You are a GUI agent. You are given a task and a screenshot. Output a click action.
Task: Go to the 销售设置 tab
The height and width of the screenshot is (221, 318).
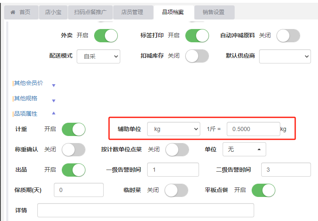coord(214,12)
